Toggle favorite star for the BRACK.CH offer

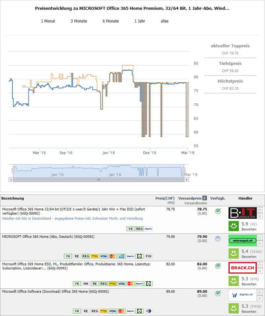click(260, 265)
